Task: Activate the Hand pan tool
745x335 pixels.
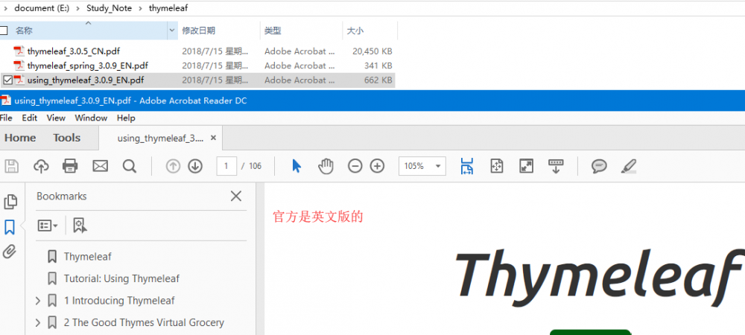Action: pos(326,166)
